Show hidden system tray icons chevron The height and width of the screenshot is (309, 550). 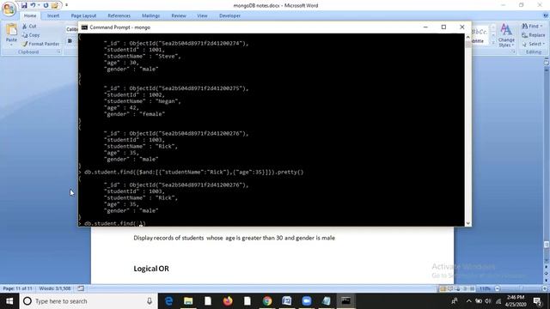(469, 301)
